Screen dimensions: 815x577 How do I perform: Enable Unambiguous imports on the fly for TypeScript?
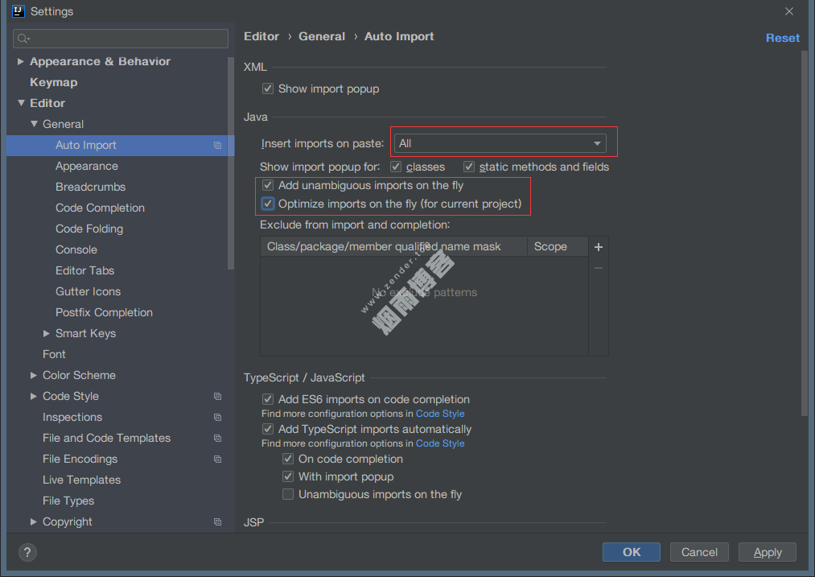click(x=288, y=494)
